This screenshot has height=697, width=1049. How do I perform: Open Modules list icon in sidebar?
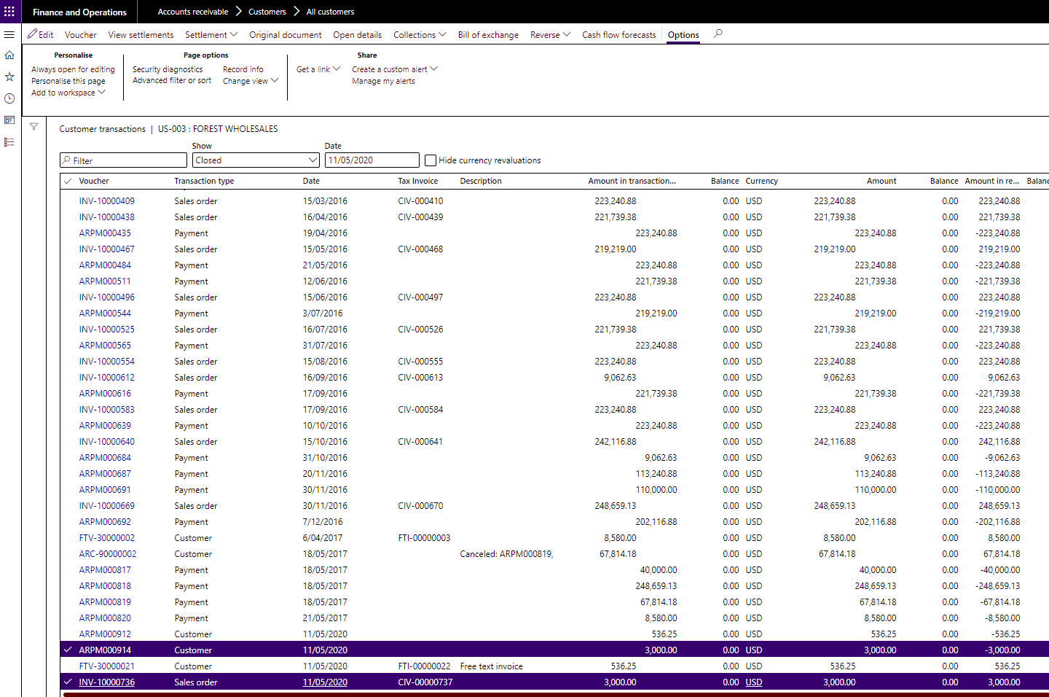click(9, 142)
